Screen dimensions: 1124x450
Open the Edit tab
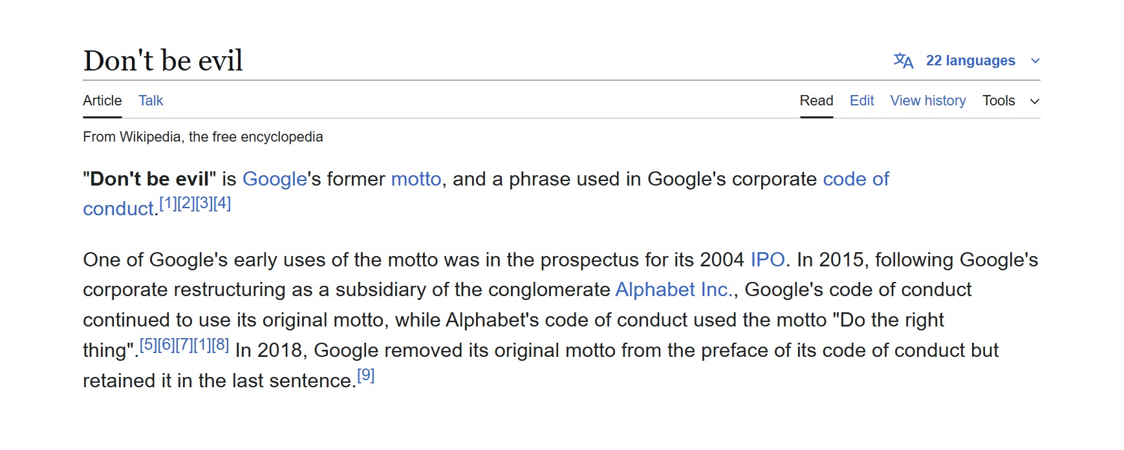click(861, 101)
